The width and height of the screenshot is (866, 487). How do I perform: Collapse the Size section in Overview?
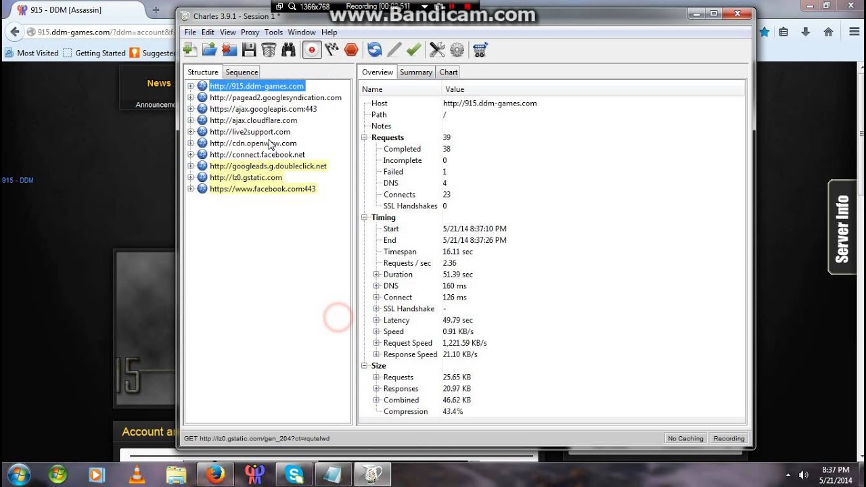tap(365, 366)
